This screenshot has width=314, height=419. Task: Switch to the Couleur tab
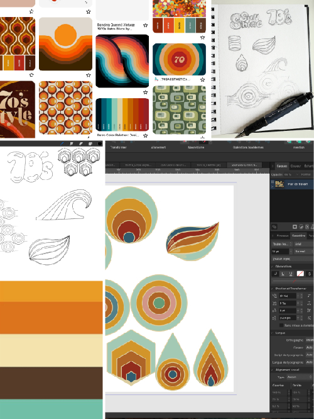click(295, 166)
